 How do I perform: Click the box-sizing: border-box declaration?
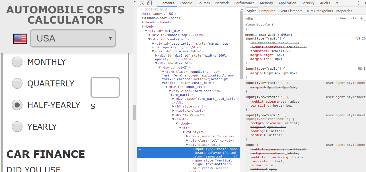272,105
